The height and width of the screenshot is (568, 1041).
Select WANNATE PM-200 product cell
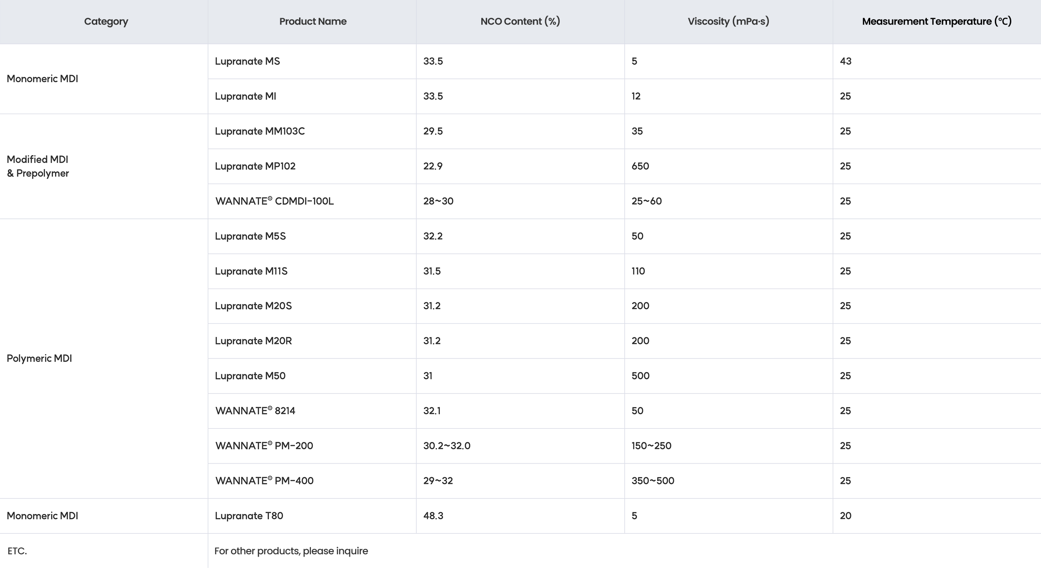tap(264, 446)
